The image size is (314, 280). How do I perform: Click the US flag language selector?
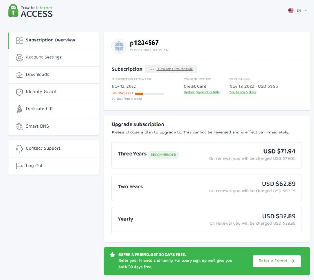tap(291, 11)
